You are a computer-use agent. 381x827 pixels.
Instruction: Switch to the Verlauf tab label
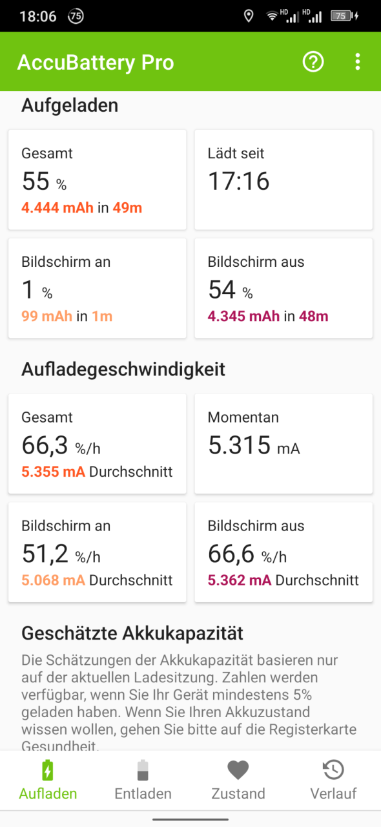coord(333,793)
